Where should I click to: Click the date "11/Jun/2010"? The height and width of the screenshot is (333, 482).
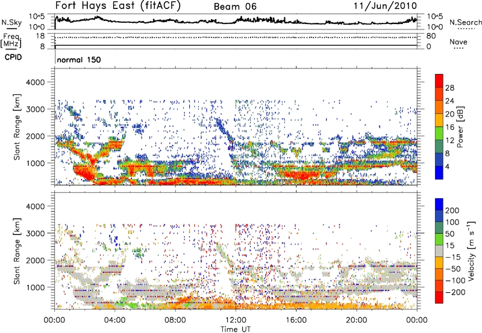(x=385, y=6)
